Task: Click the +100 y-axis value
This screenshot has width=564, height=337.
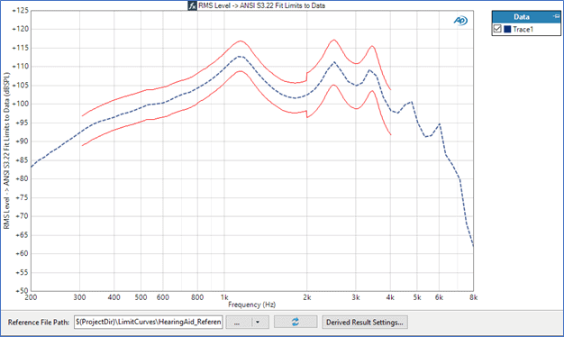Action: pos(20,104)
